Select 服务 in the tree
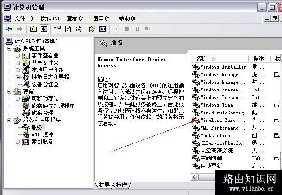 coord(37,127)
